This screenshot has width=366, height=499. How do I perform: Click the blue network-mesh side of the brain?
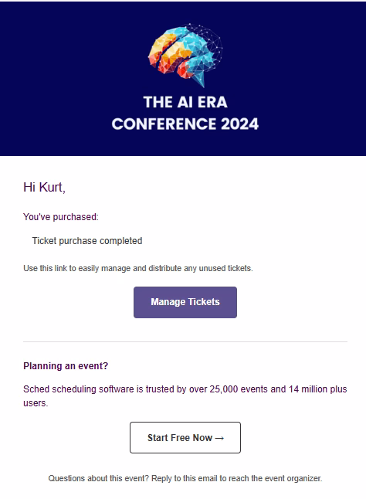click(x=205, y=51)
